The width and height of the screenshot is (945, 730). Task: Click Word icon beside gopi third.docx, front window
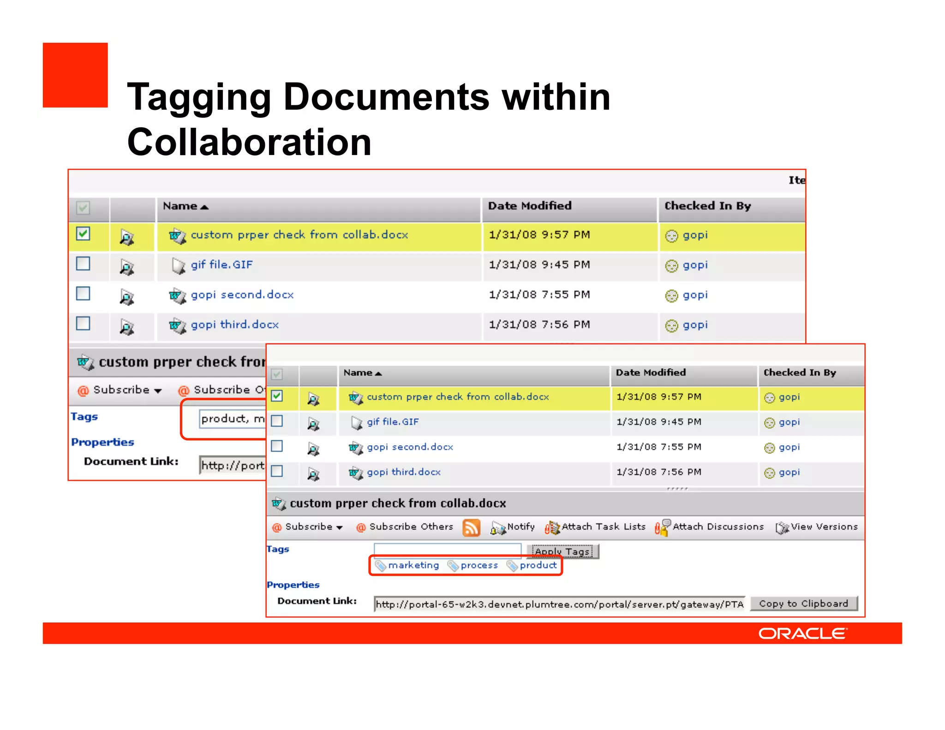tap(356, 473)
